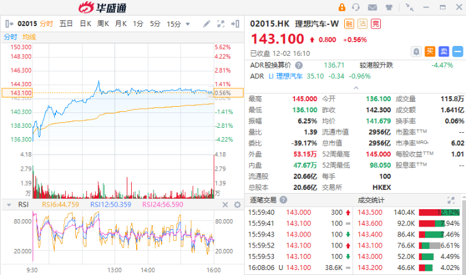Open the skin theme shirt icon
Image resolution: width=466 pixels, height=275 pixels.
click(x=389, y=7)
